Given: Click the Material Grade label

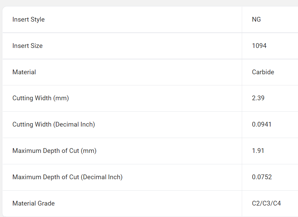Looking at the screenshot, I should (34, 204).
